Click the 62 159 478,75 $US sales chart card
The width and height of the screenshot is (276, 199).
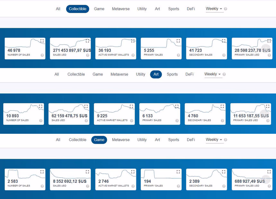pyautogui.click(x=69, y=114)
